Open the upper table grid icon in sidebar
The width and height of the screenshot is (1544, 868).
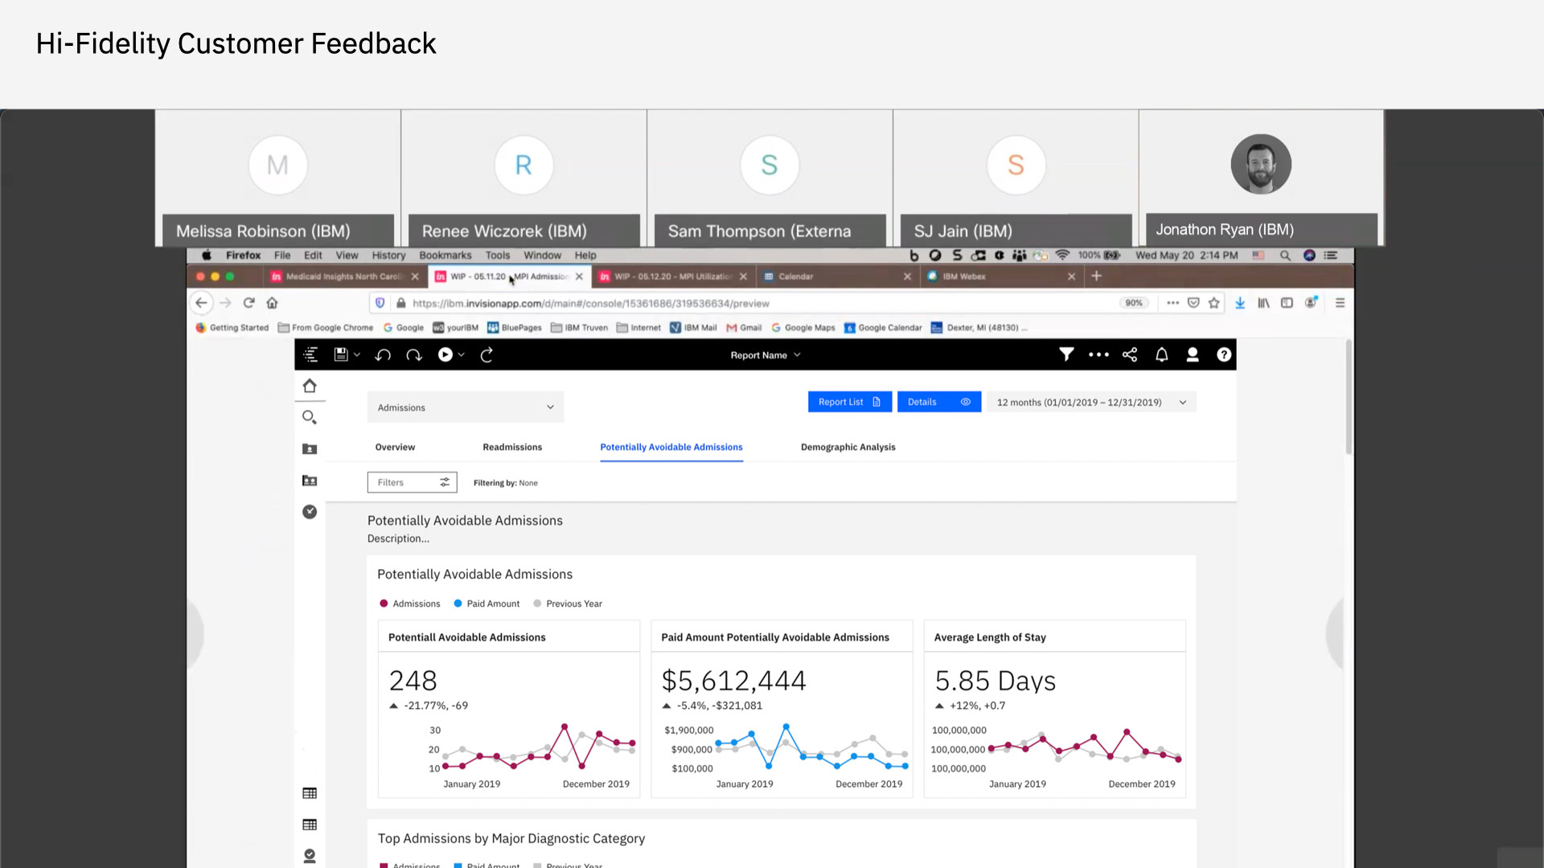[310, 793]
